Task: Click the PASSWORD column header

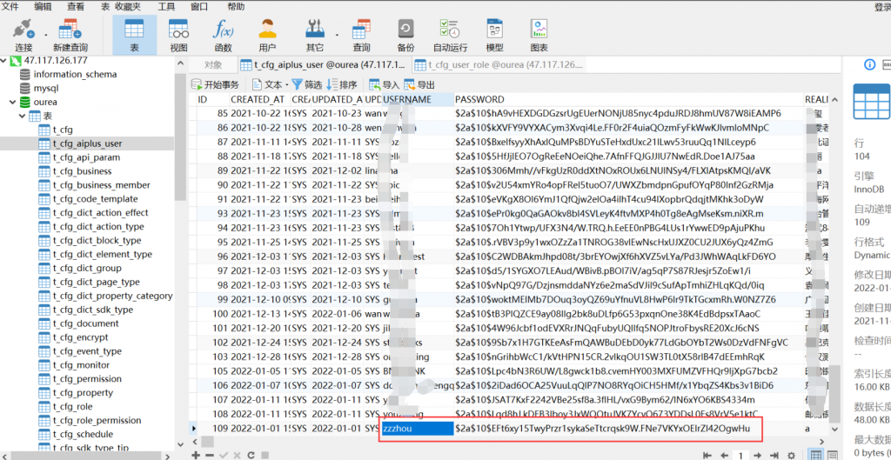Action: point(628,99)
